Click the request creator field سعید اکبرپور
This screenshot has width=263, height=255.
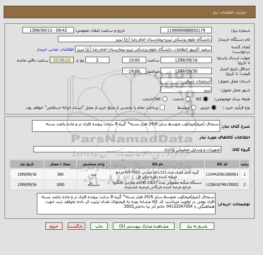(143, 49)
